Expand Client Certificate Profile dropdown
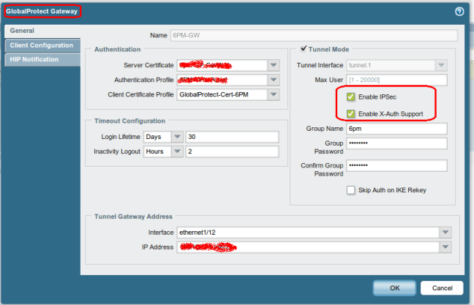This screenshot has height=305, width=474. 273,95
